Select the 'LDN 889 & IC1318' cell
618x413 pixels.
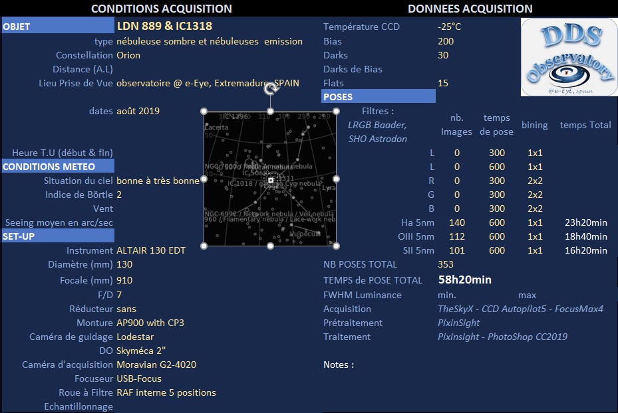(x=164, y=26)
